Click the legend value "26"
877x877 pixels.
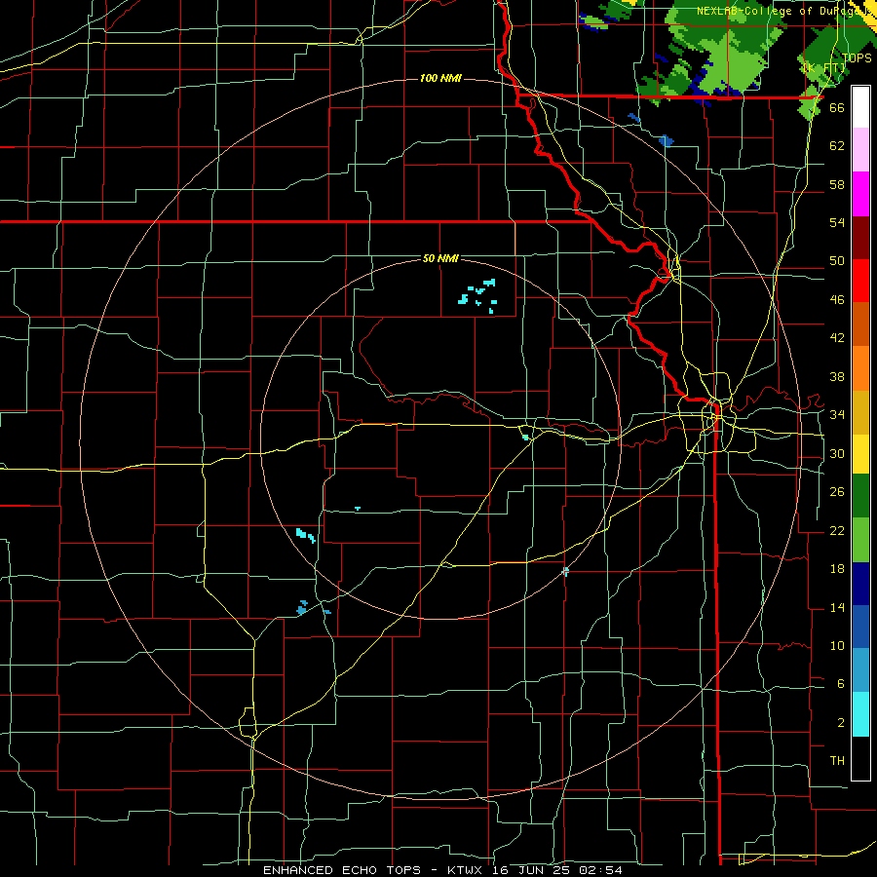(x=837, y=492)
